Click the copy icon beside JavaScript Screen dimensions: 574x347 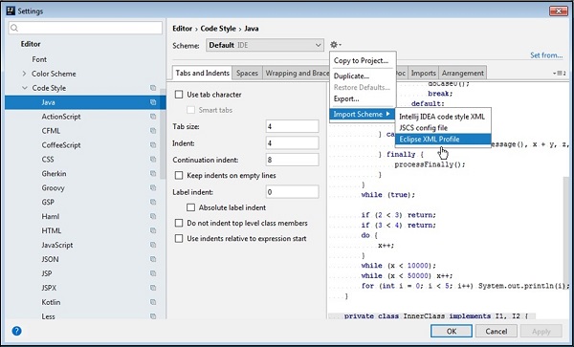click(x=153, y=245)
